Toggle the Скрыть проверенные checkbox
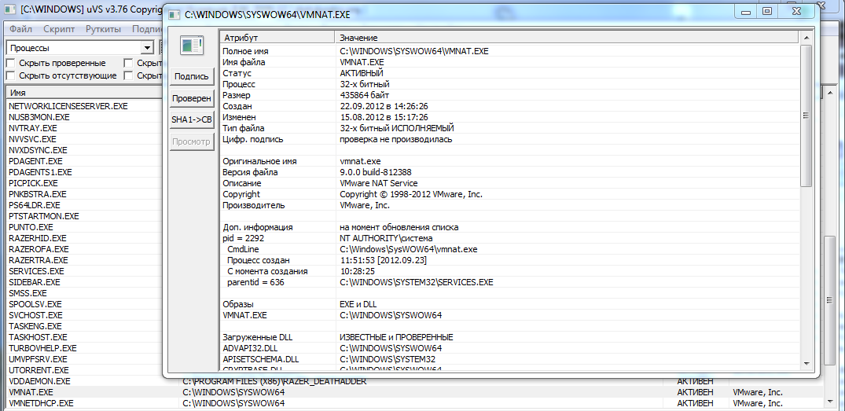Image resolution: width=845 pixels, height=411 pixels. click(x=10, y=63)
